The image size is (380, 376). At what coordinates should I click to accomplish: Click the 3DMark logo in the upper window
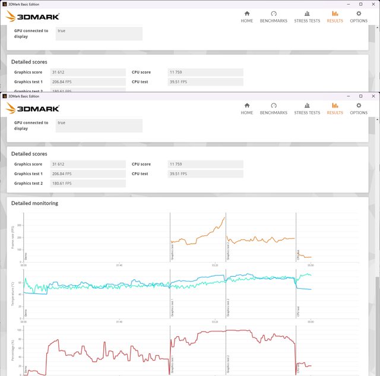coord(33,17)
